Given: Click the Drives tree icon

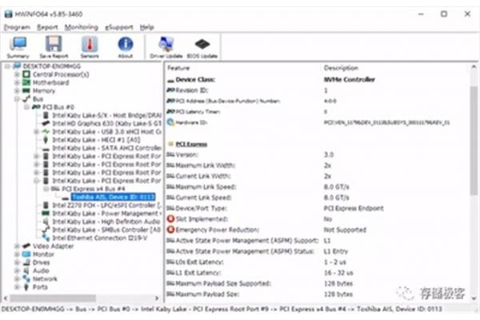Looking at the screenshot, I should point(26,262).
